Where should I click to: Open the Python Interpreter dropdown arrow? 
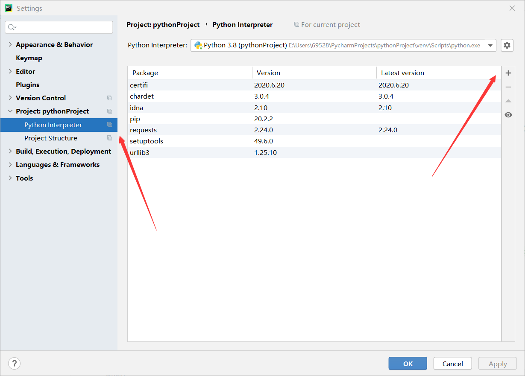(x=490, y=45)
